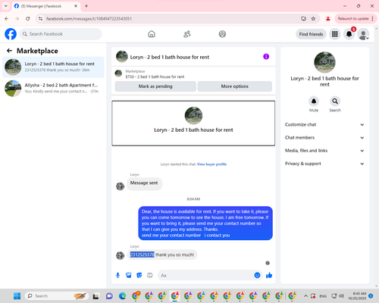
Task: Open Chrome three-dot menu
Action: [x=373, y=19]
